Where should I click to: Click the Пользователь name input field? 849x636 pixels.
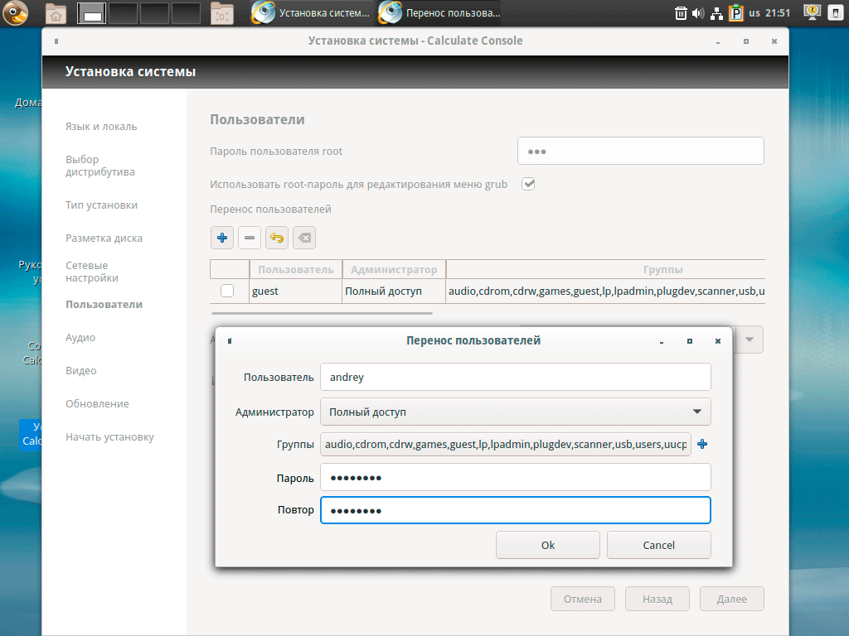pyautogui.click(x=515, y=377)
